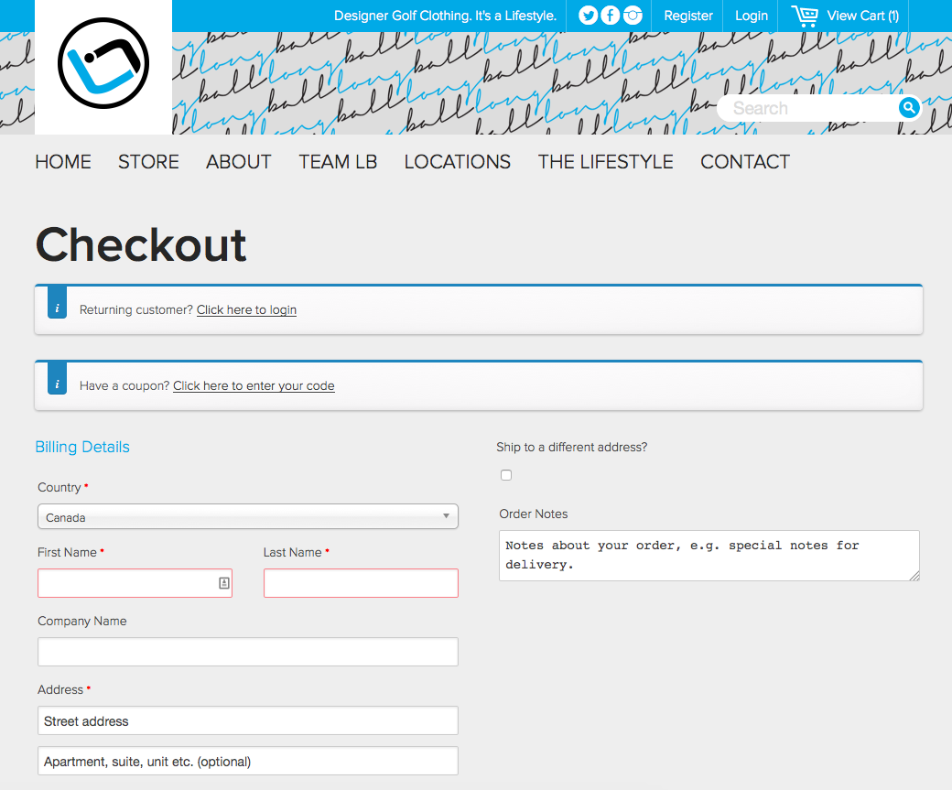Click here to enter your code link
The width and height of the screenshot is (952, 790).
pos(254,385)
